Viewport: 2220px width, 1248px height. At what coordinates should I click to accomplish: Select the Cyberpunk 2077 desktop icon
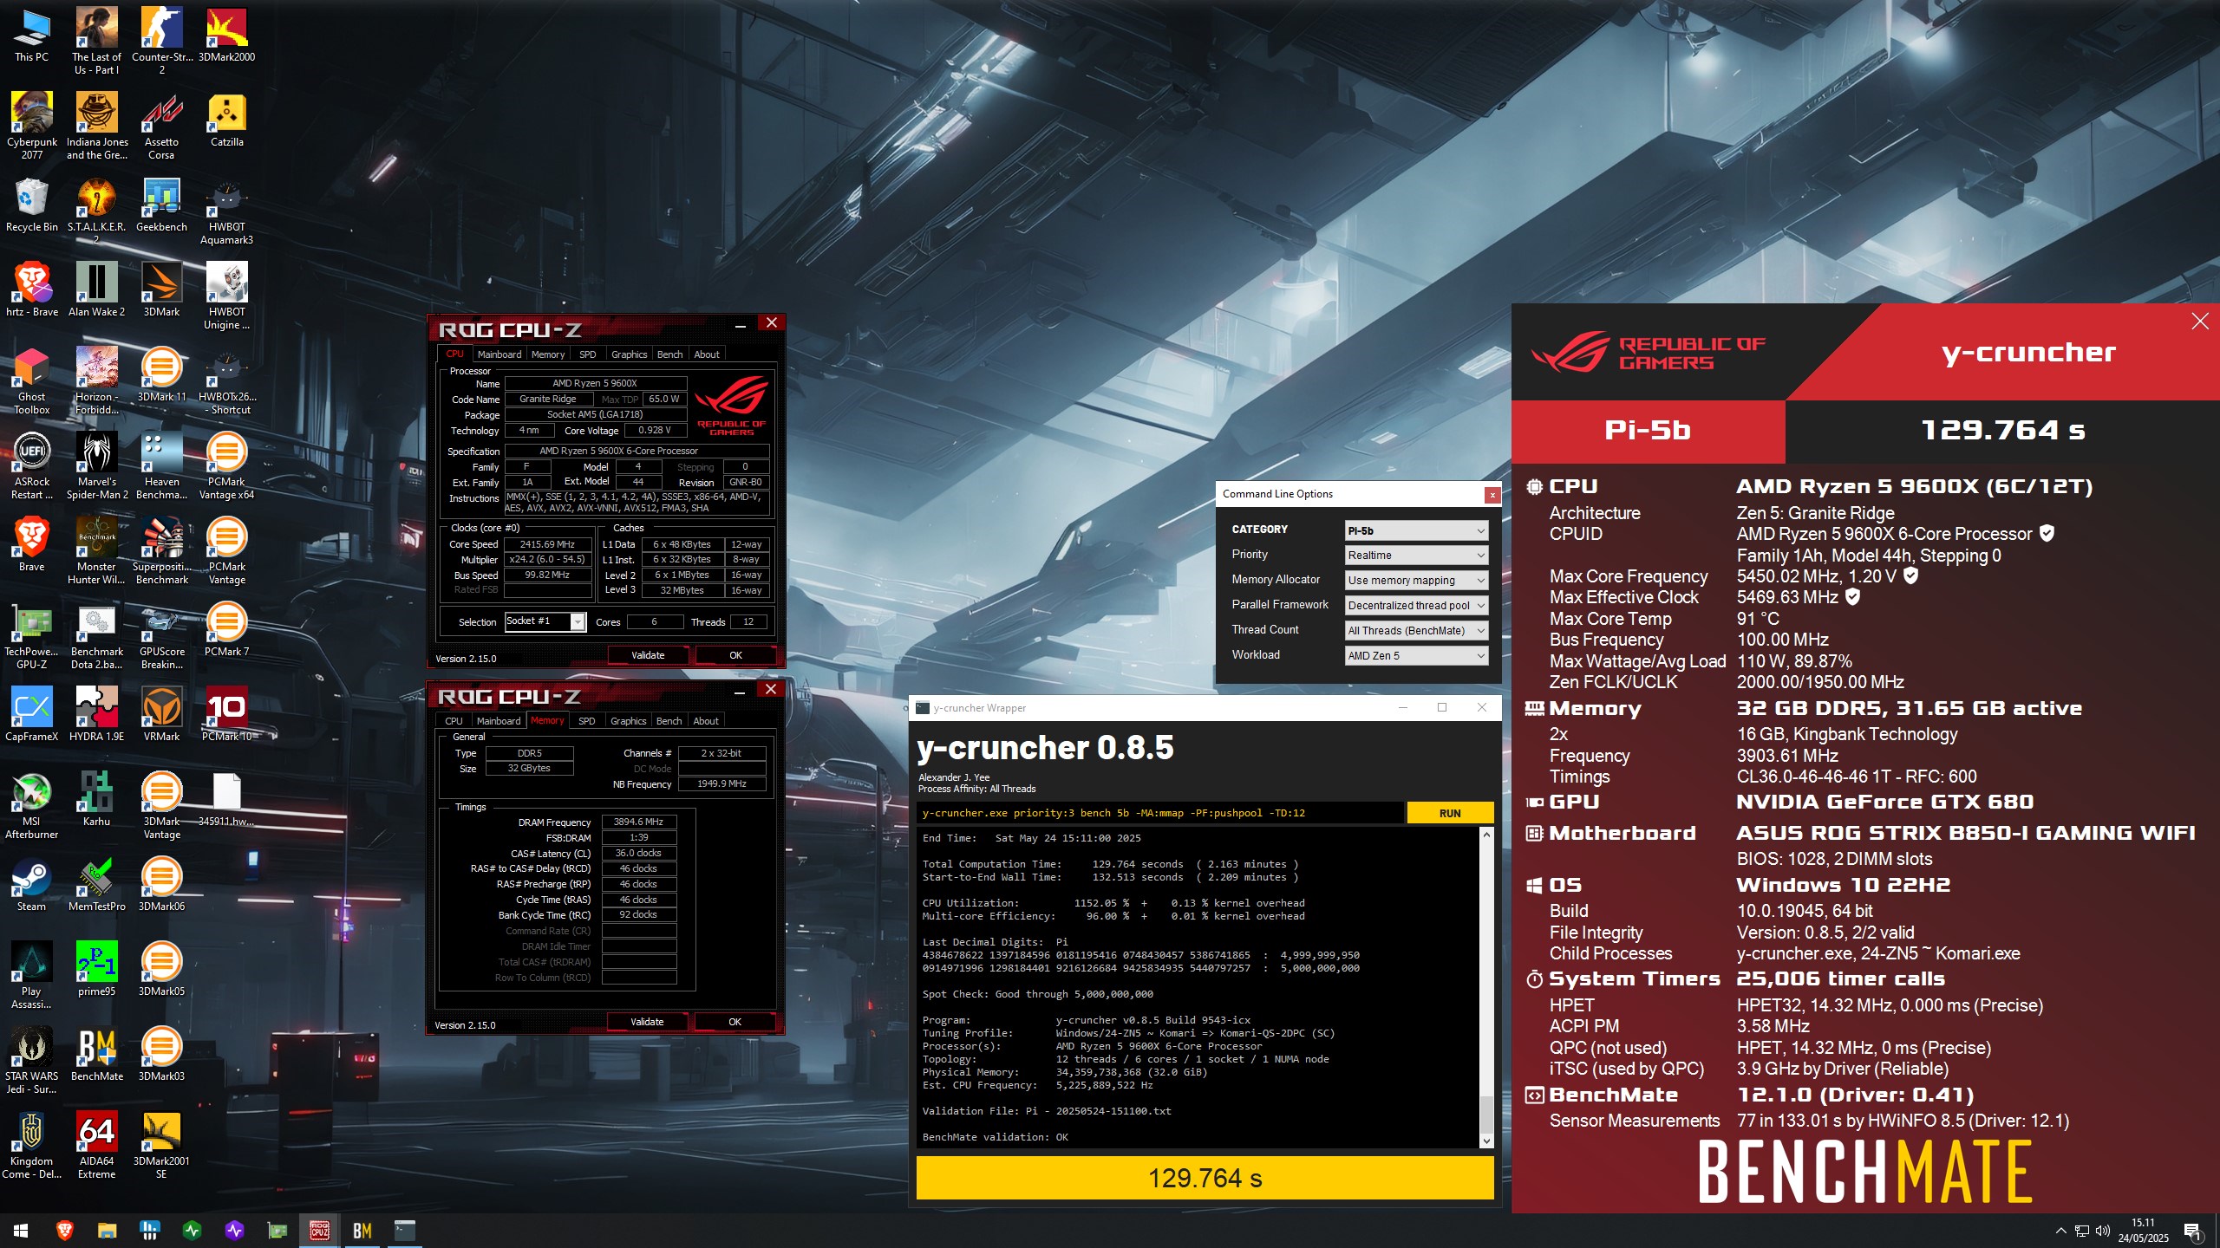[32, 126]
